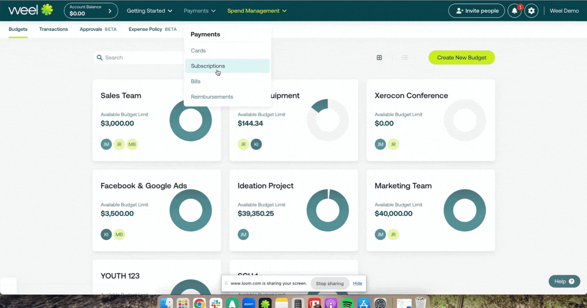Image resolution: width=587 pixels, height=308 pixels.
Task: Select Subscriptions in the Payments menu
Action: pos(208,66)
